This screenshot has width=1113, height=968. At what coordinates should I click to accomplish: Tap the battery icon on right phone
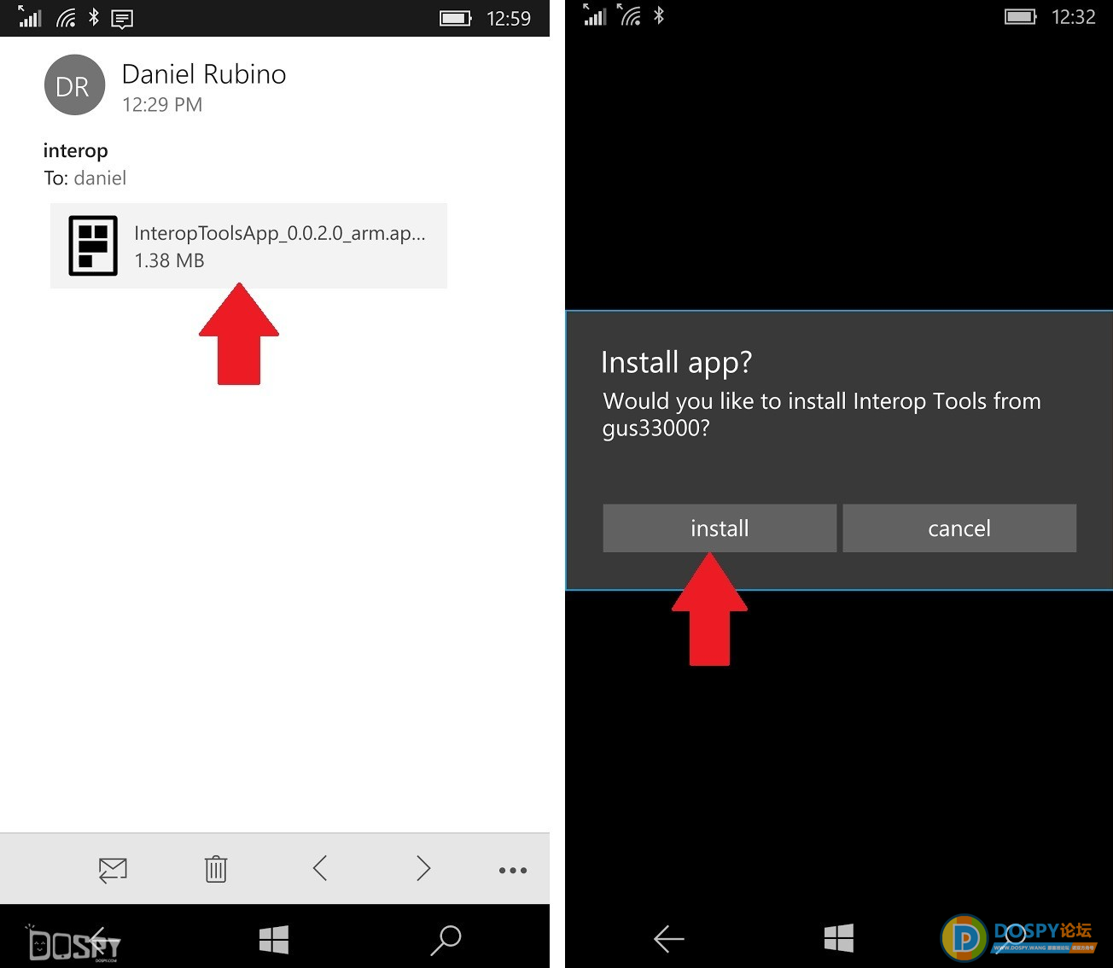tap(1021, 16)
